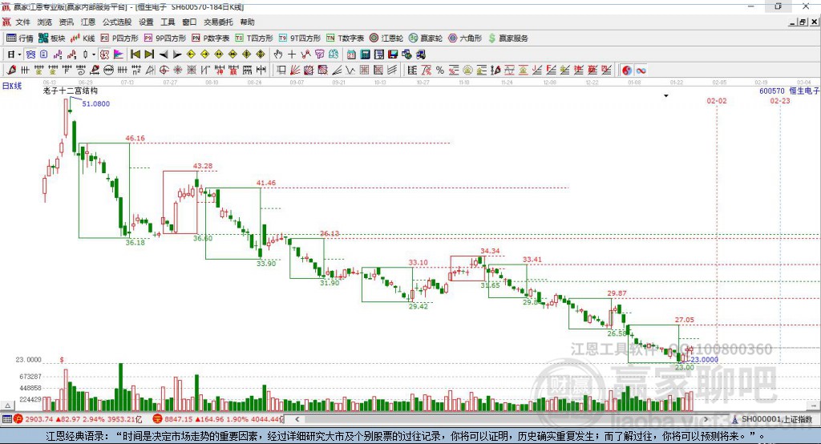Click the 02-23 date marker label
The image size is (821, 444).
coord(779,100)
